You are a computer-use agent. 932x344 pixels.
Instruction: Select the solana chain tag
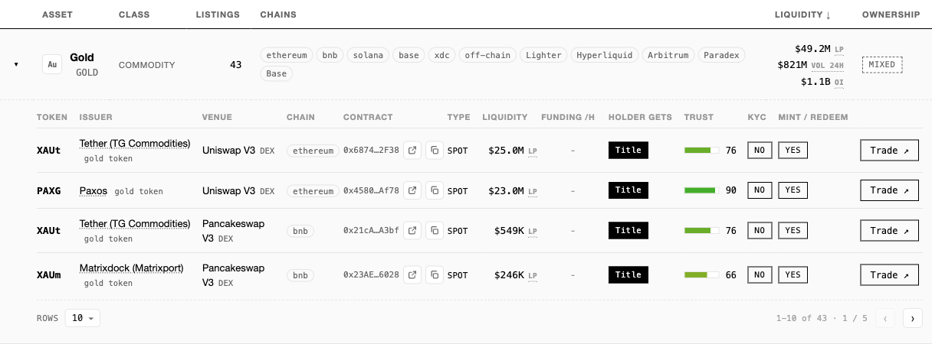[368, 55]
